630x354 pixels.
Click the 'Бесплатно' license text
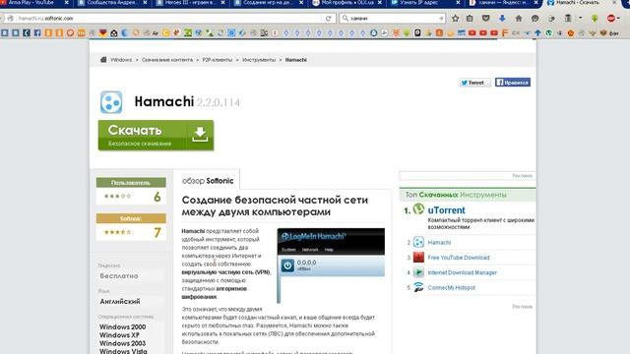[x=119, y=276]
